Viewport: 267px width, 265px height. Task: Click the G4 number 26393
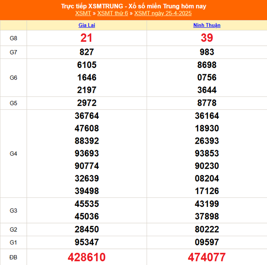coord(207,141)
